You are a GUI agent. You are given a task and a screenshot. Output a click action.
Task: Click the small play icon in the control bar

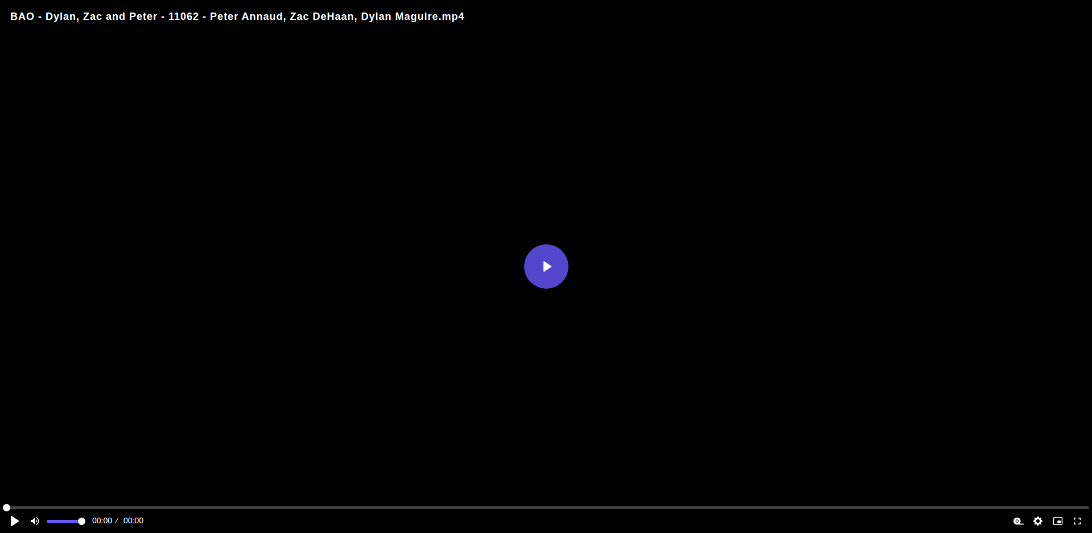[x=15, y=521]
